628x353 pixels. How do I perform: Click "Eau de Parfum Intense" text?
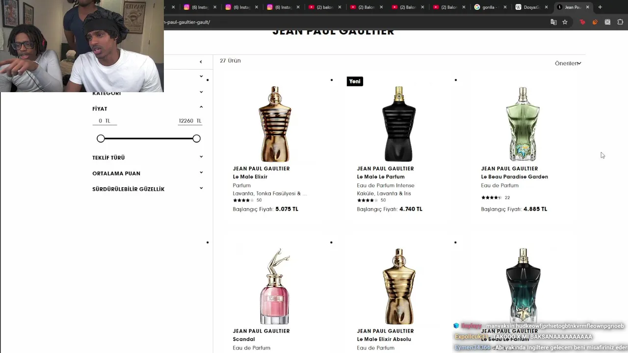point(386,185)
